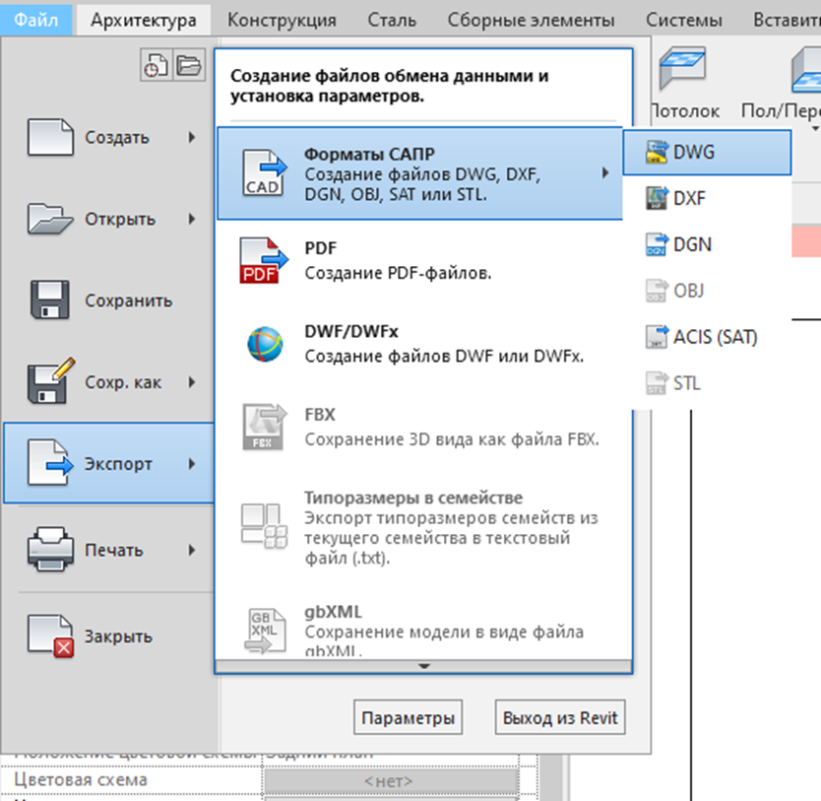The height and width of the screenshot is (801, 821).
Task: Click the DWF/DWFx globe icon
Action: pyautogui.click(x=265, y=344)
